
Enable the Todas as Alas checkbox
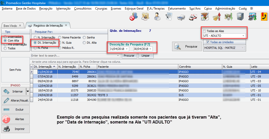click(x=204, y=31)
